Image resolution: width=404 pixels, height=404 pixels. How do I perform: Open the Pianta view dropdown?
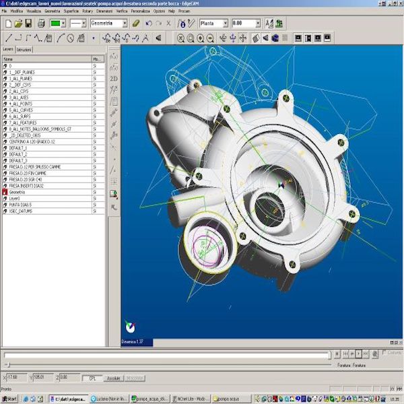[225, 24]
